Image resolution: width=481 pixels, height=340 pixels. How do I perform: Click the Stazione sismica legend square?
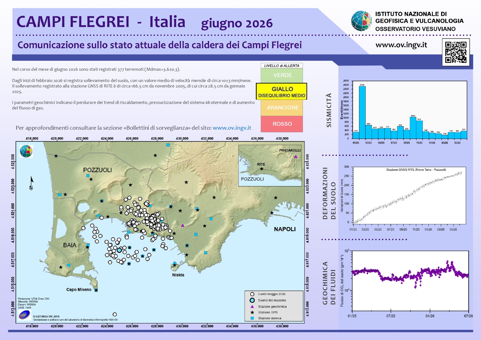[x=252, y=318]
